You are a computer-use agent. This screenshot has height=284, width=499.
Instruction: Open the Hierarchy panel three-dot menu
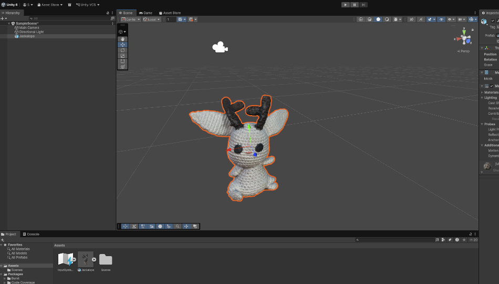[x=112, y=13]
